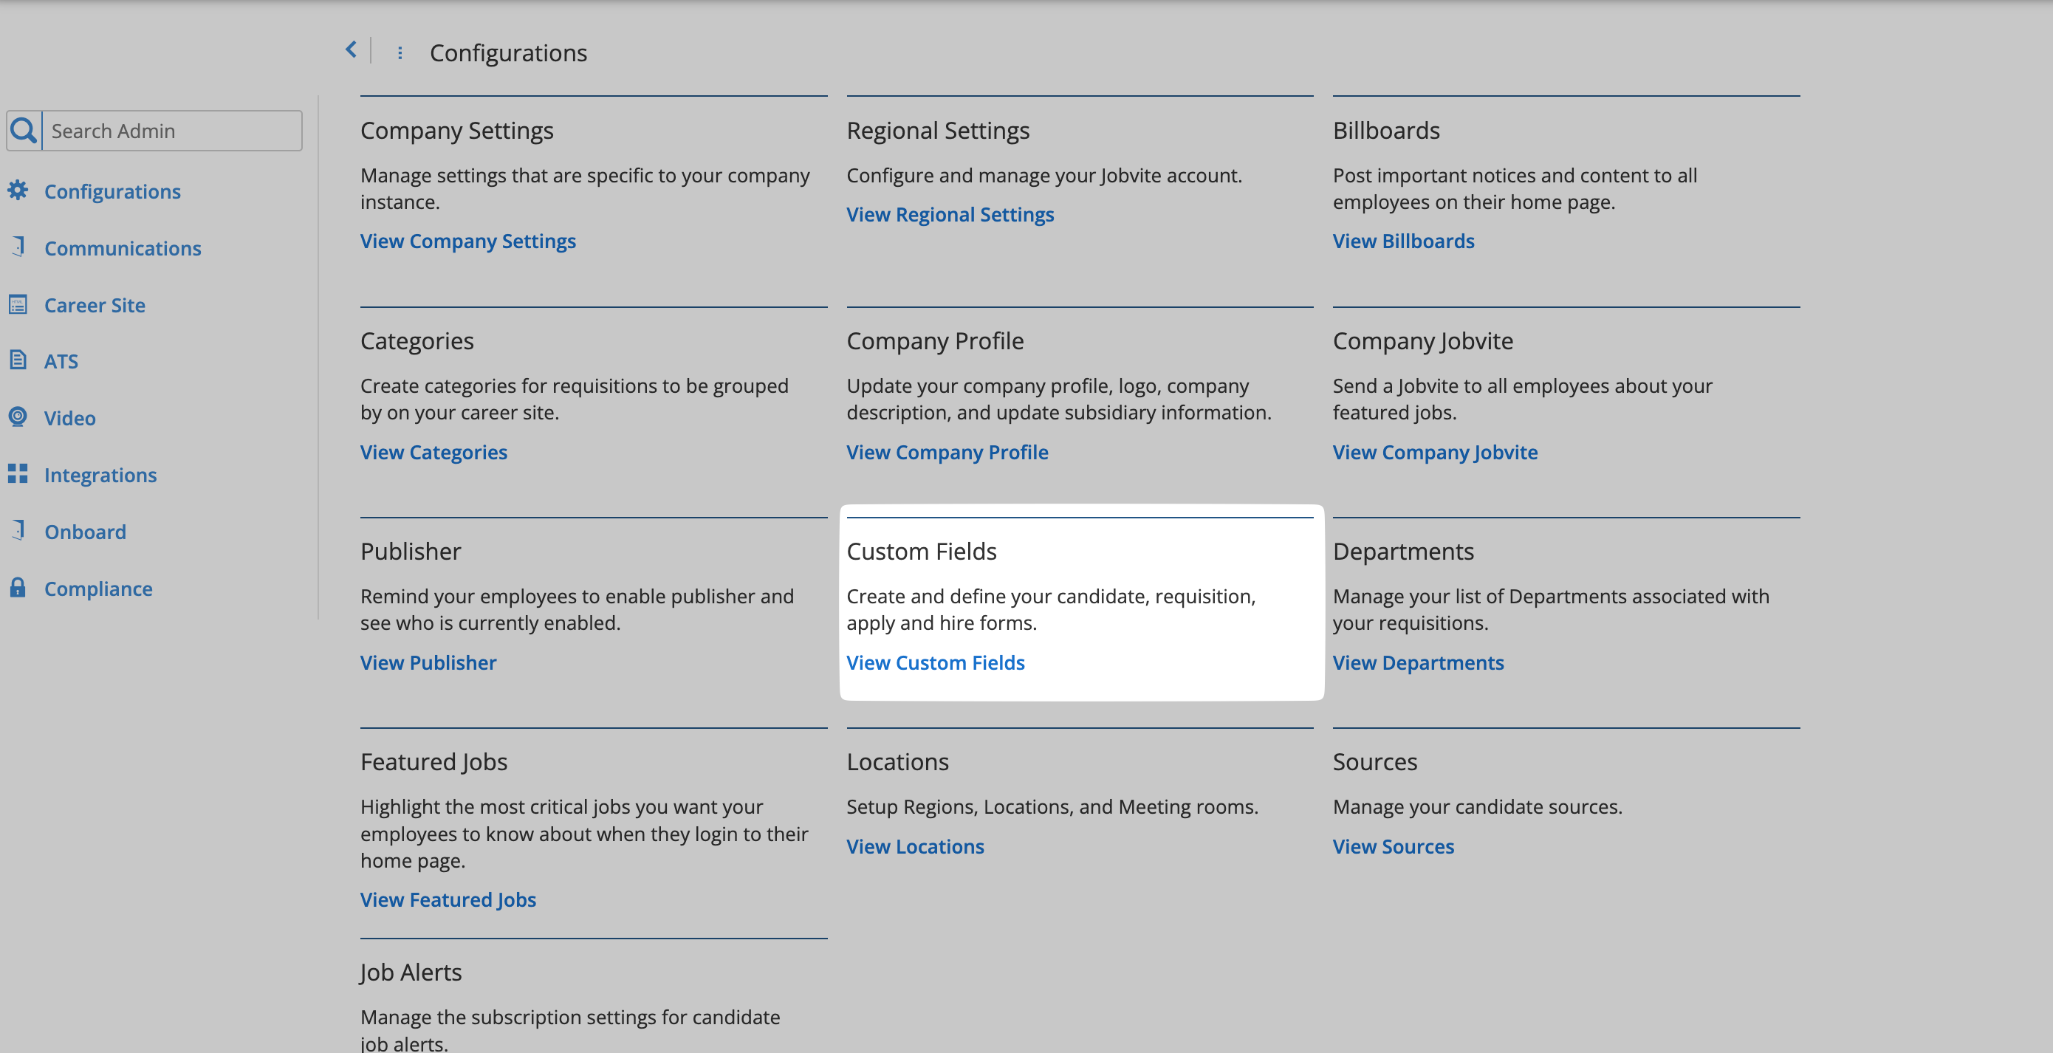Click the Integrations grid icon

coord(18,474)
